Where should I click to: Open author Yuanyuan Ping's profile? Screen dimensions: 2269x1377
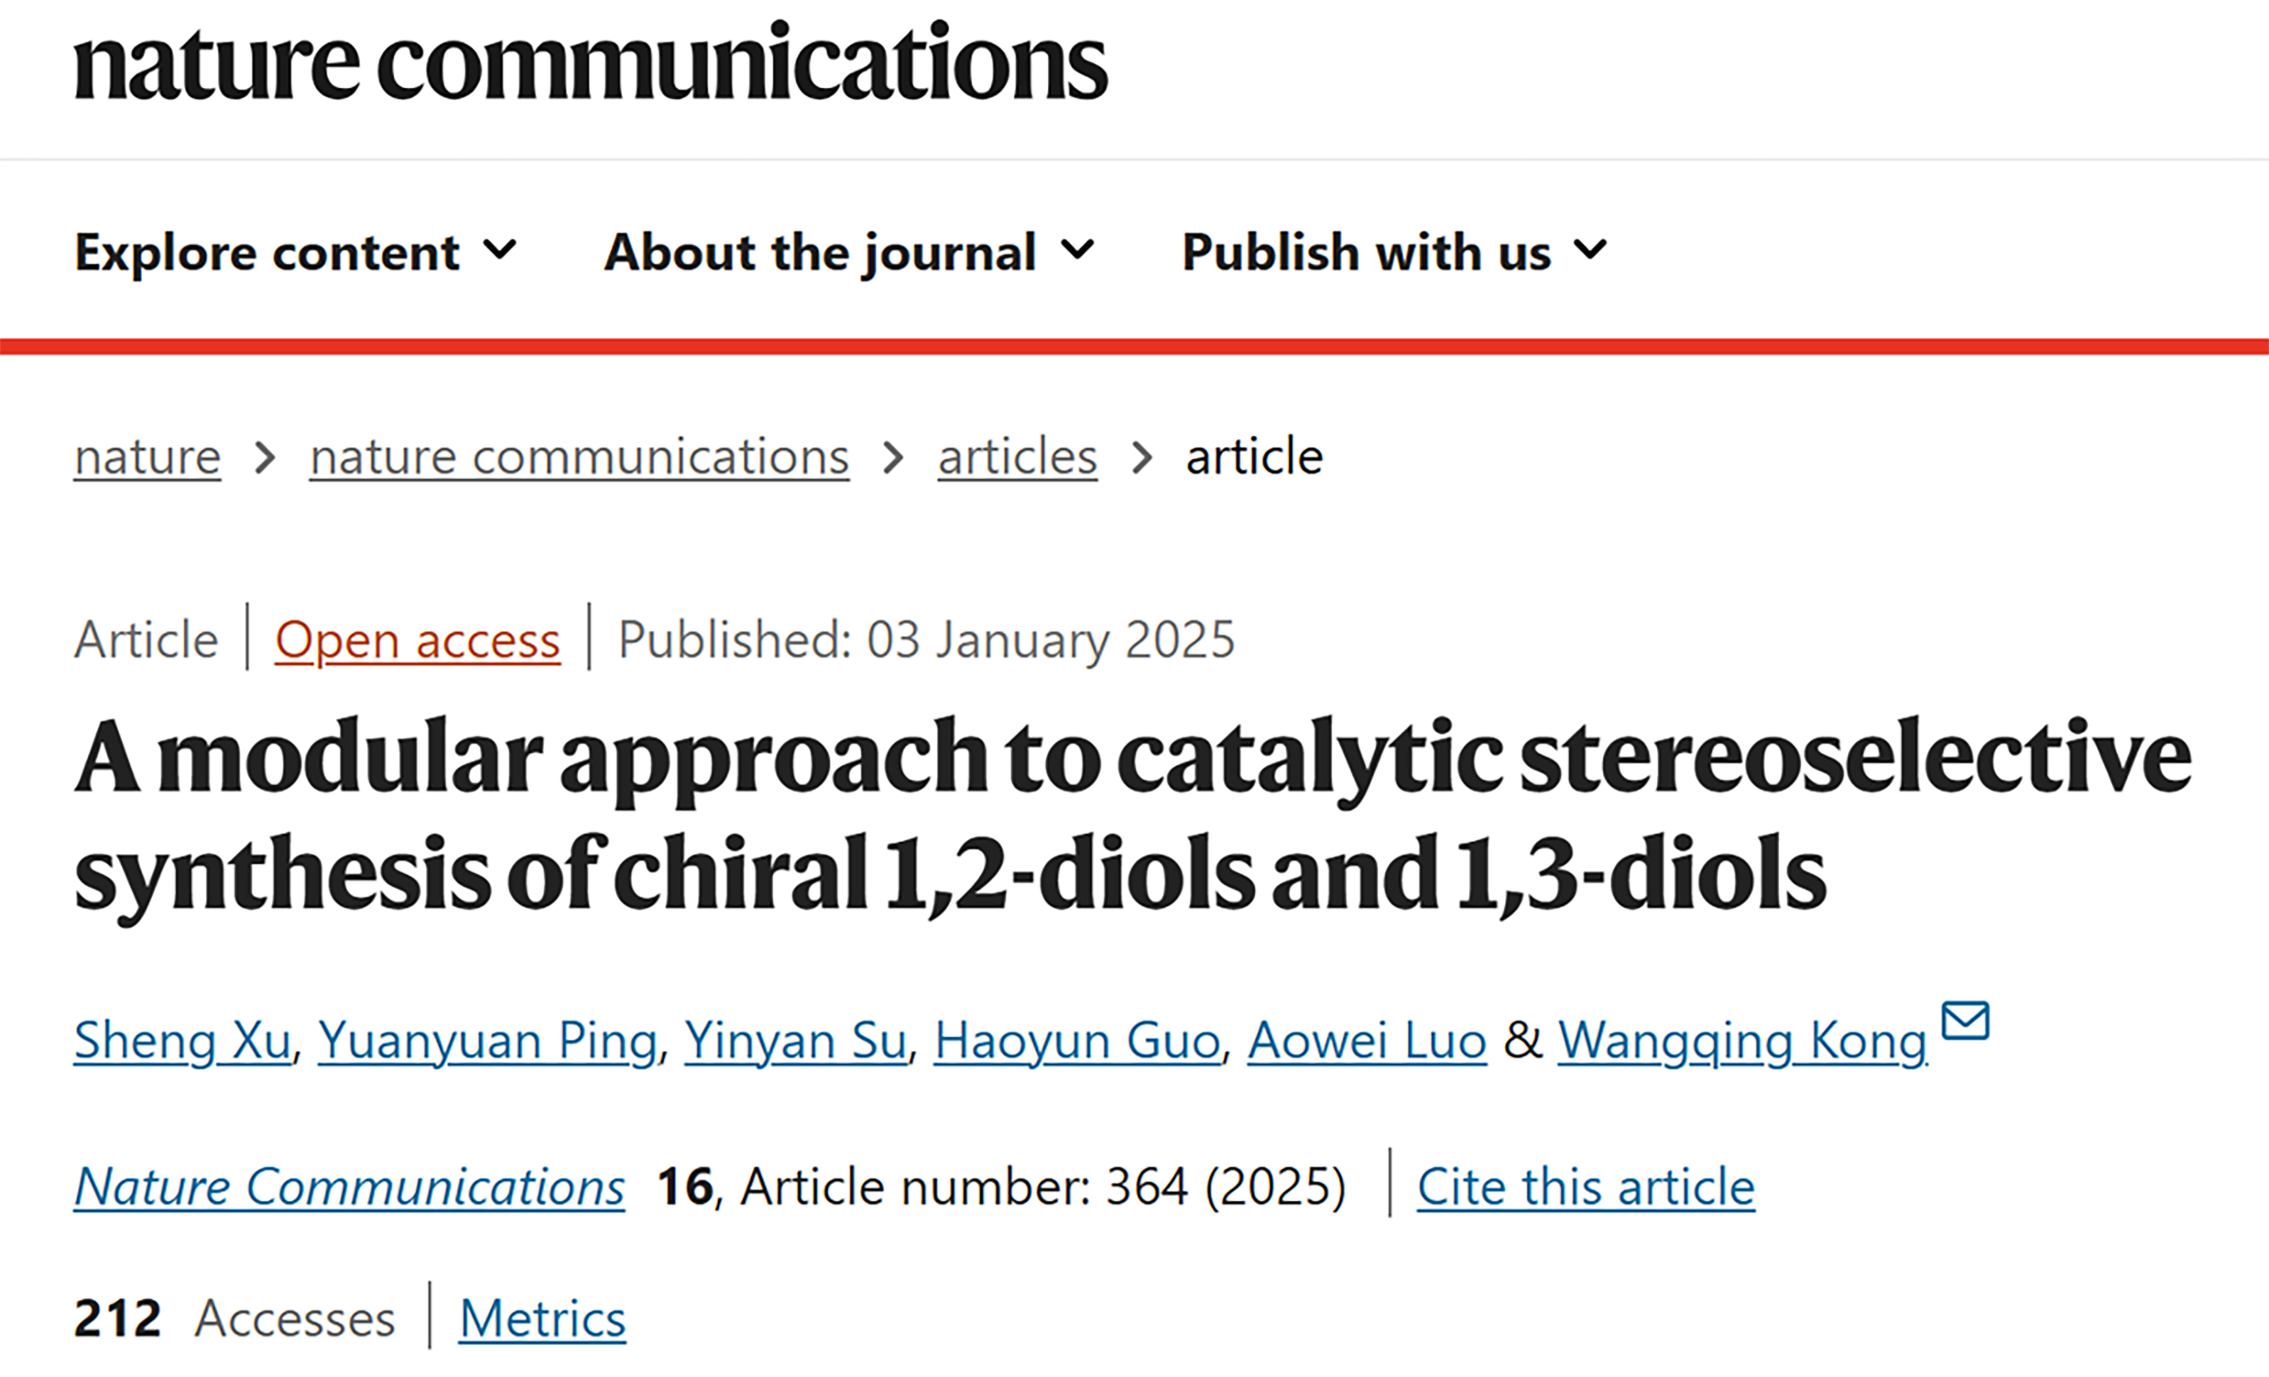click(x=487, y=1041)
